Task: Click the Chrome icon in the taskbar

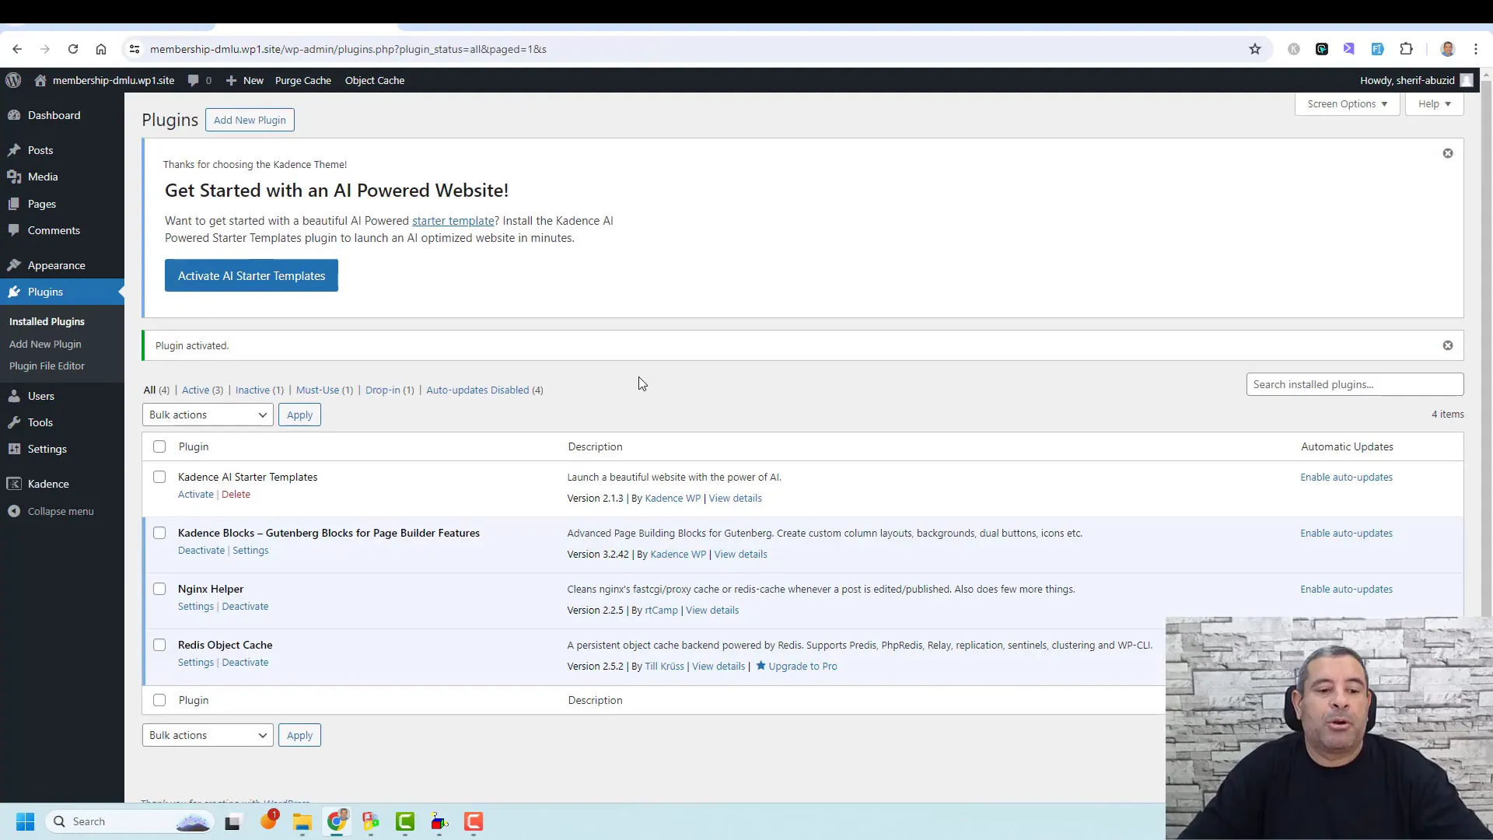Action: (337, 821)
